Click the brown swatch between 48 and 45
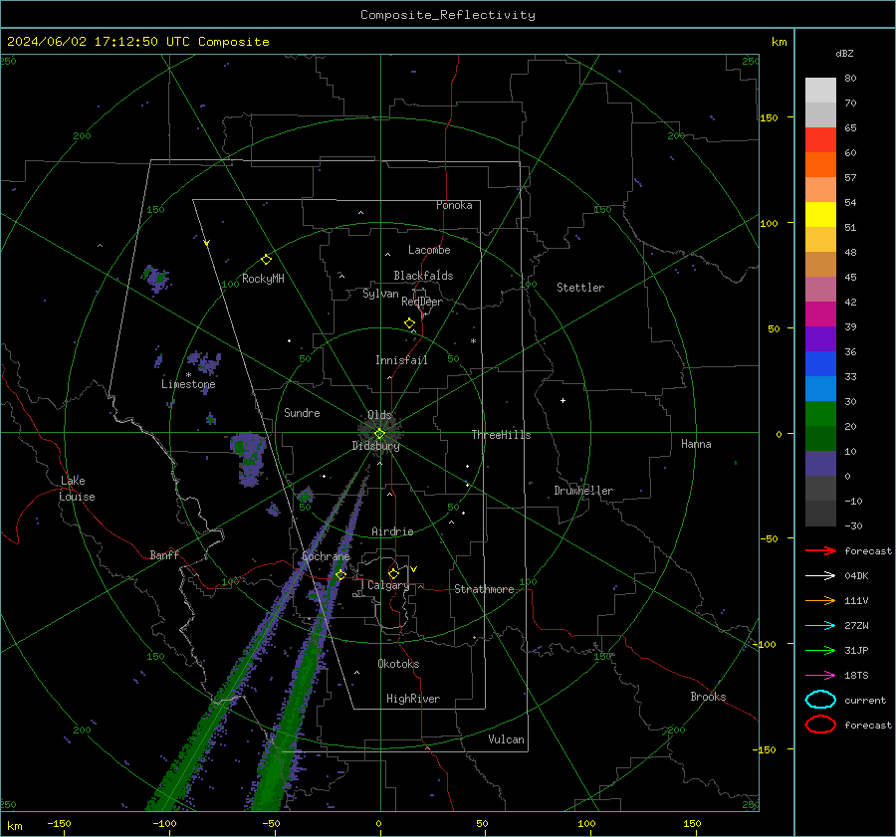896x837 pixels. point(820,264)
